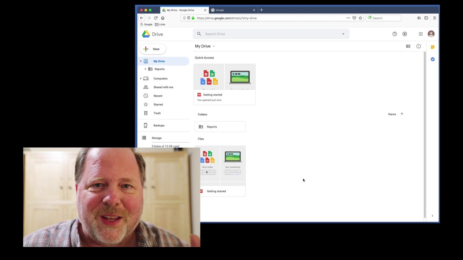Open the Reports folder under Folders
The height and width of the screenshot is (260, 463).
tap(220, 127)
